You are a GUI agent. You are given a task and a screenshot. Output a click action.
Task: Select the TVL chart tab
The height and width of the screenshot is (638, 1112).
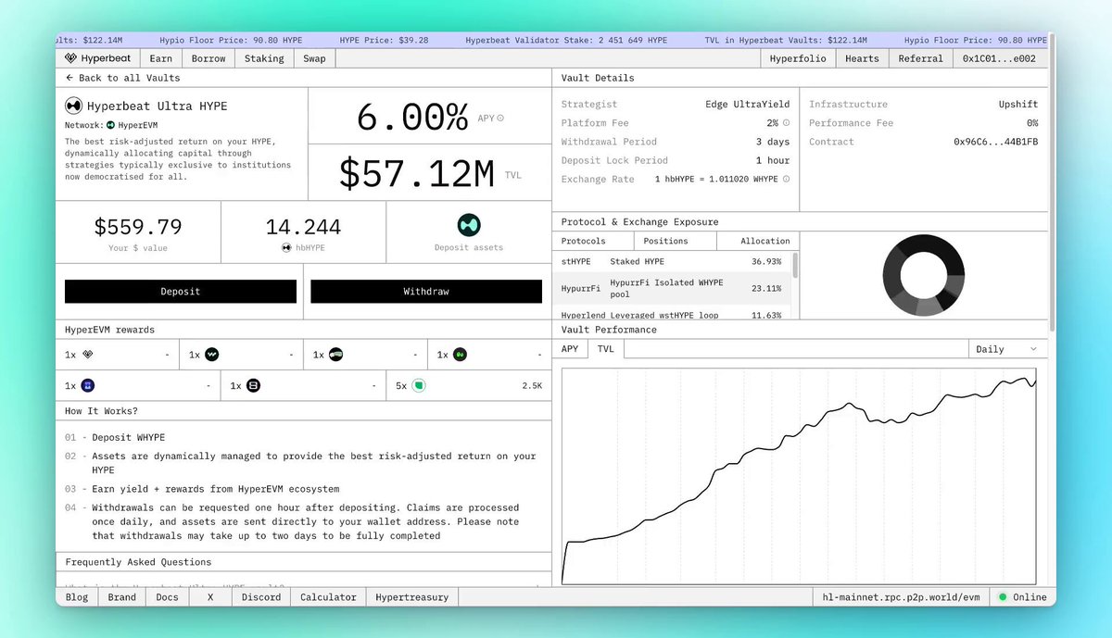click(605, 349)
